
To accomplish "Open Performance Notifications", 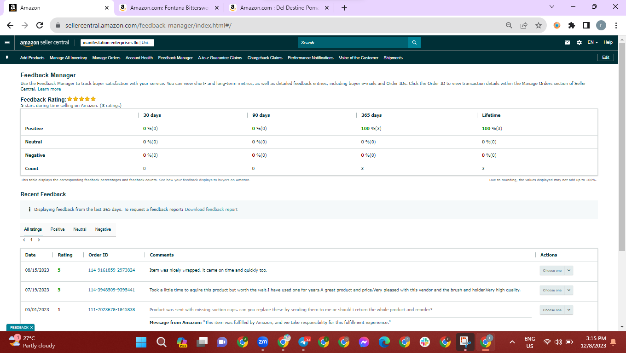I will [x=311, y=58].
